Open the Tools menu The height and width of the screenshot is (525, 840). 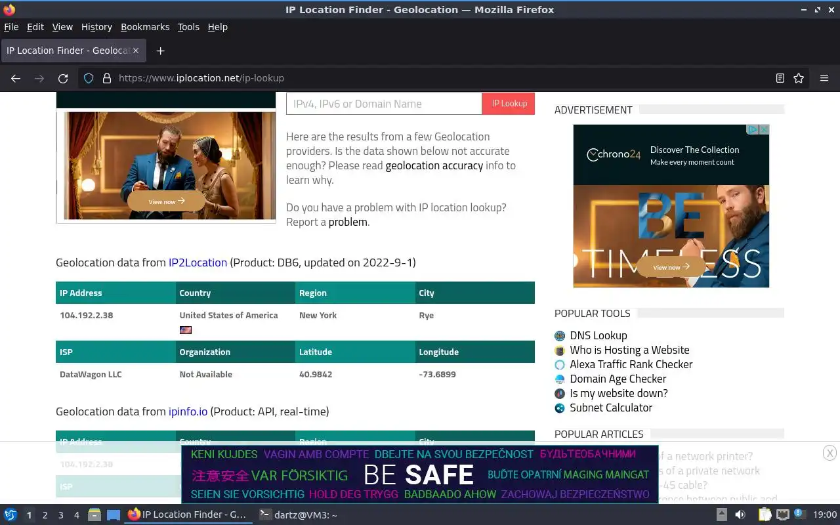[x=188, y=27]
